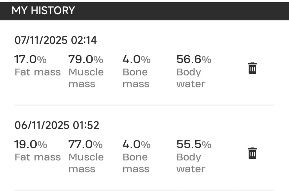Viewport: 289px width, 191px height.
Task: Click the 77.0% muscle mass value
Action: click(86, 145)
